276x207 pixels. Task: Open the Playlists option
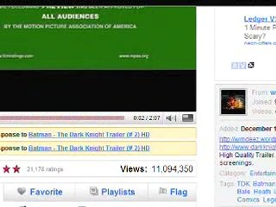118,192
